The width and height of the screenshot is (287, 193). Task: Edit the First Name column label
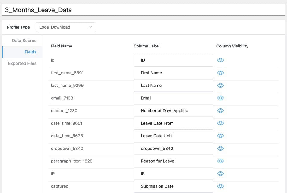[x=173, y=73]
